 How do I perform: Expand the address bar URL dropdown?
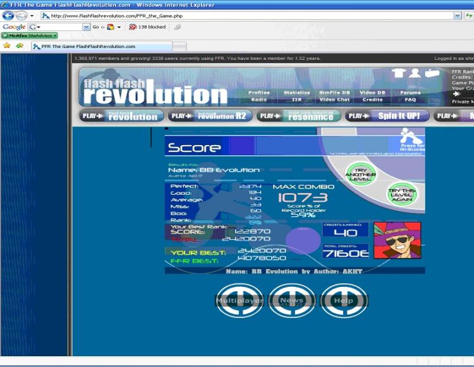(x=458, y=15)
